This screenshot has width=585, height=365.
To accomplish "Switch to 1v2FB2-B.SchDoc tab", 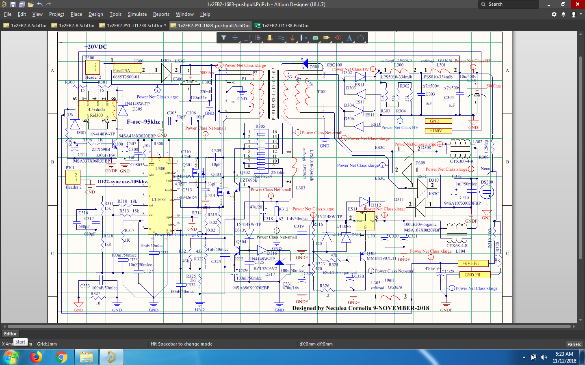I will (73, 26).
